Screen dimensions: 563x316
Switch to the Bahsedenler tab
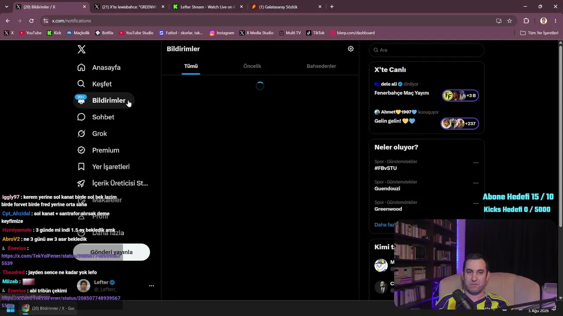point(321,66)
